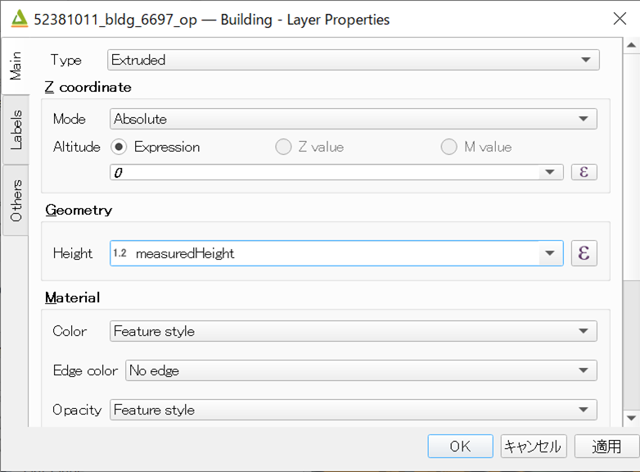The width and height of the screenshot is (640, 472).
Task: Open the Opacity Feature style dropdown
Action: pyautogui.click(x=354, y=410)
